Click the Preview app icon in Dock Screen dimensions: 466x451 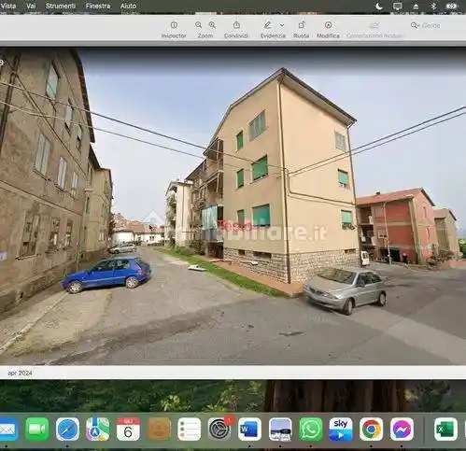click(280, 430)
